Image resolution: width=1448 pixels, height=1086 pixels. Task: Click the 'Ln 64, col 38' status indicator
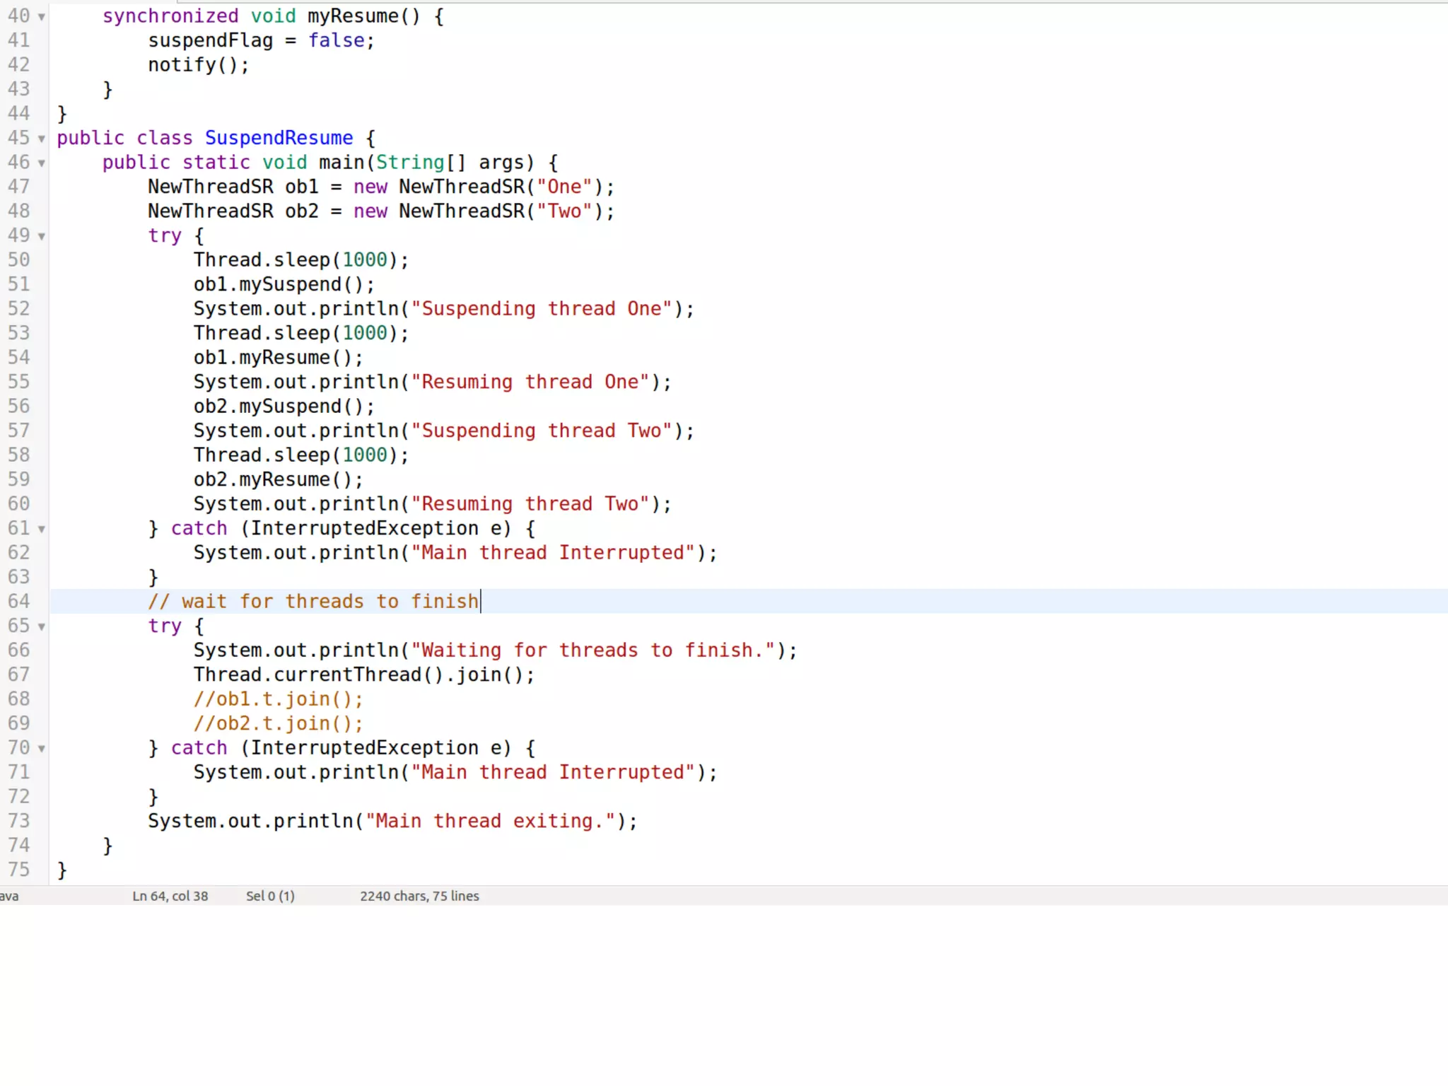point(170,896)
